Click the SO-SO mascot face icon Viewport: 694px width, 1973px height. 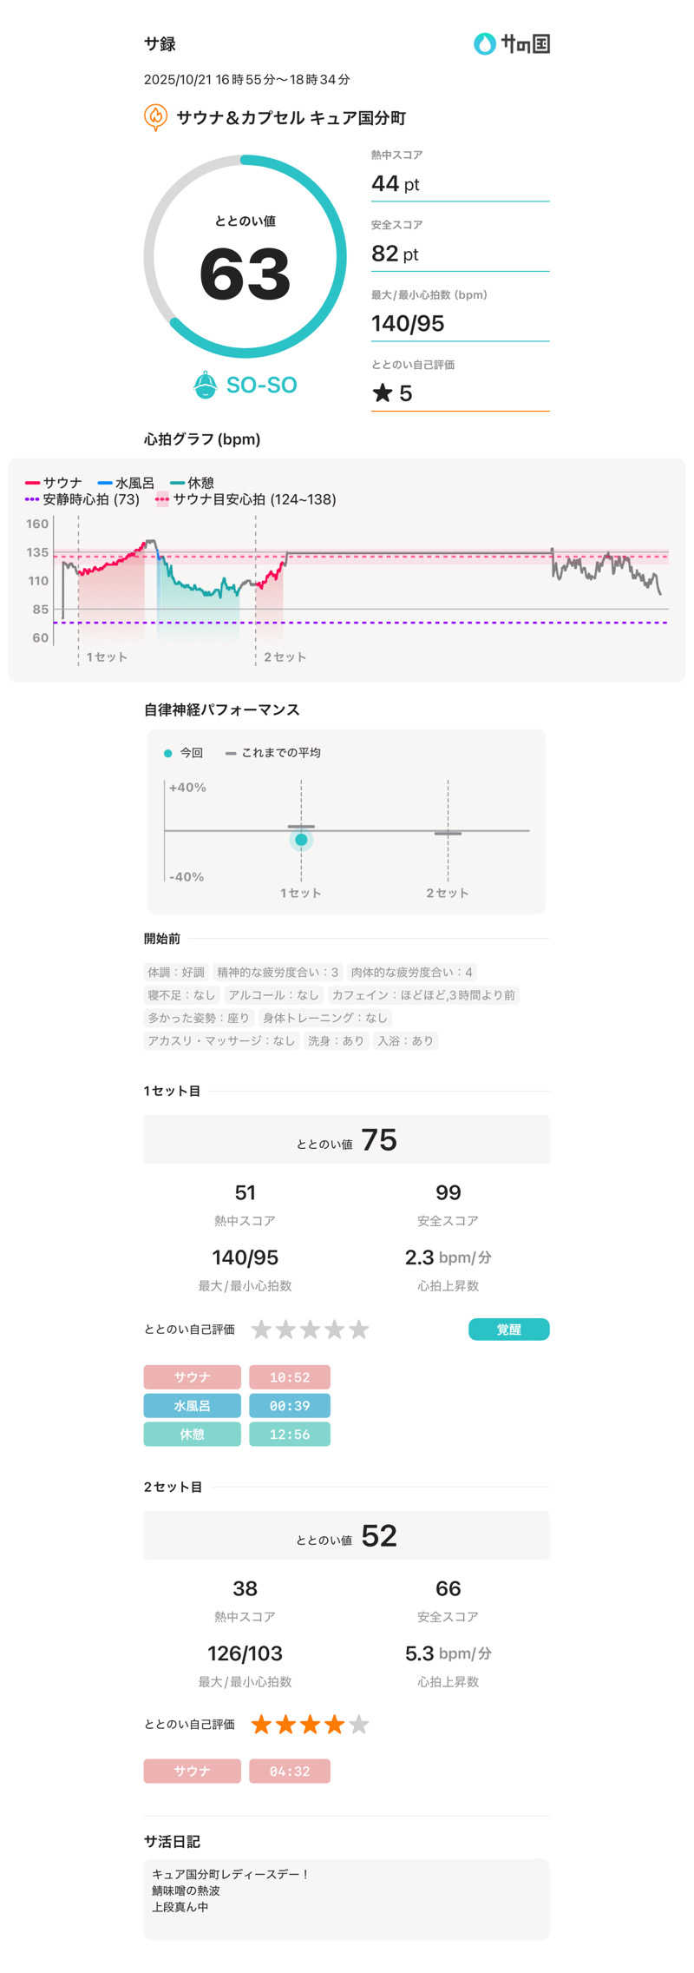pyautogui.click(x=205, y=385)
